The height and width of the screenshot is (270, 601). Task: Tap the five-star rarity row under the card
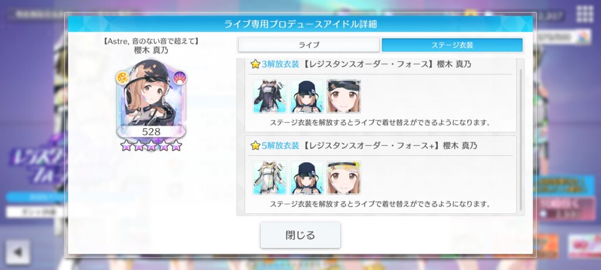151,145
